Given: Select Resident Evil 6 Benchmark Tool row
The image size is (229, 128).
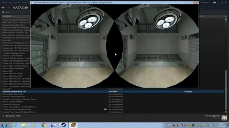Looking at the screenshot, I should click(x=16, y=38).
